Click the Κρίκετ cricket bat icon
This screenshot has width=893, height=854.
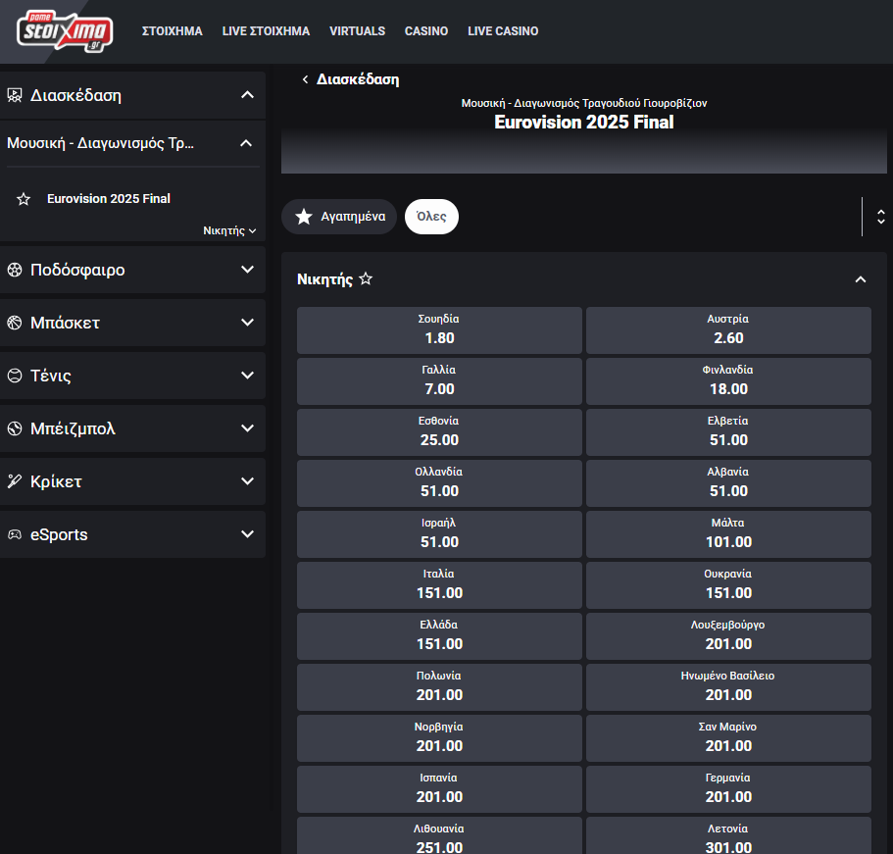pyautogui.click(x=15, y=481)
